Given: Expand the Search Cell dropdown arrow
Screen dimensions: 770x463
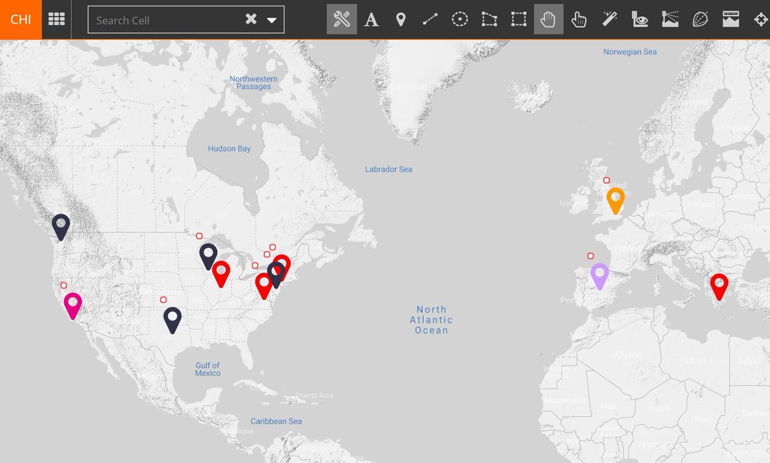Looking at the screenshot, I should [x=272, y=20].
